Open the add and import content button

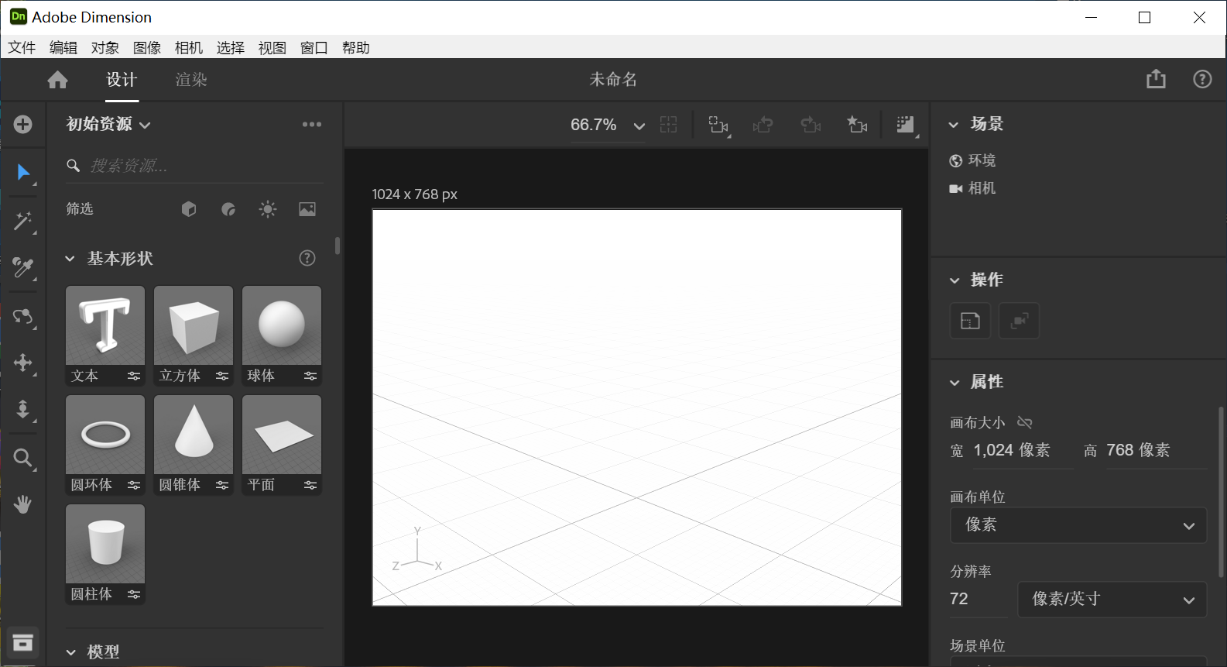coord(23,125)
